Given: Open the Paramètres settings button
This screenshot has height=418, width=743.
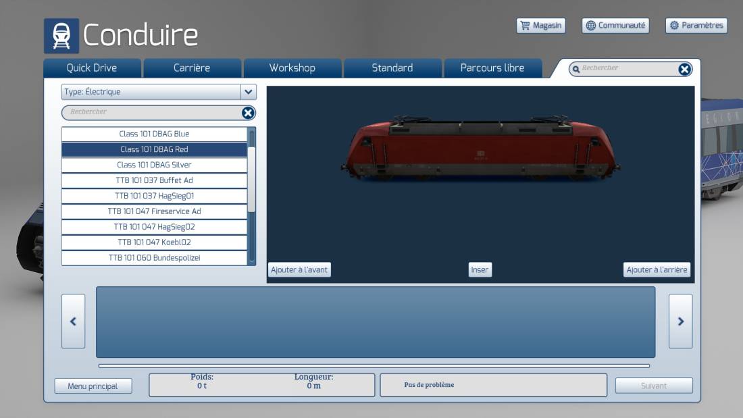Looking at the screenshot, I should coord(696,26).
